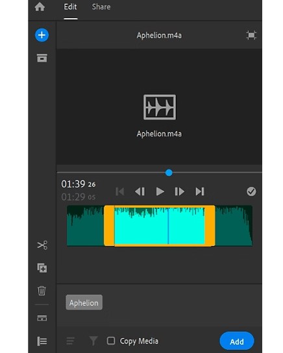
Task: Enable the Copy Media checkbox
Action: 111,341
